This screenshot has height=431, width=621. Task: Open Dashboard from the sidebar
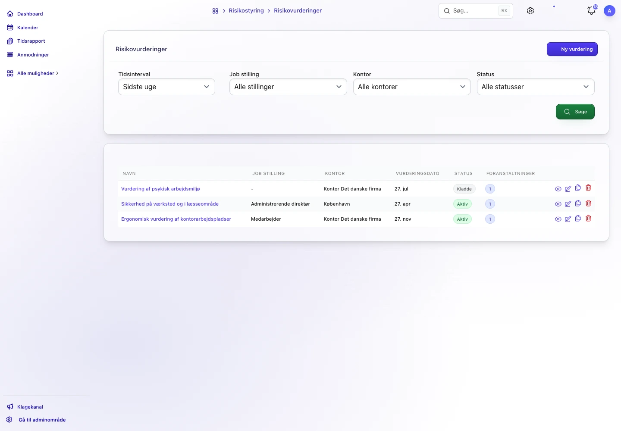click(25, 14)
